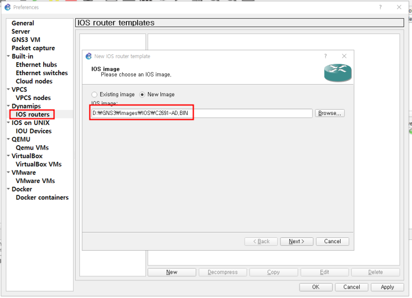Click Cancel in the New IOS router template wizard
412x298 pixels.
point(333,242)
